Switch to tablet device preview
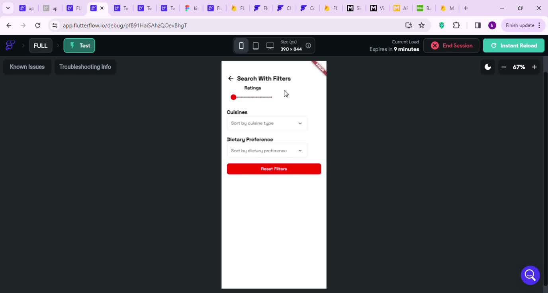Screen dimensions: 548x293 [256, 46]
